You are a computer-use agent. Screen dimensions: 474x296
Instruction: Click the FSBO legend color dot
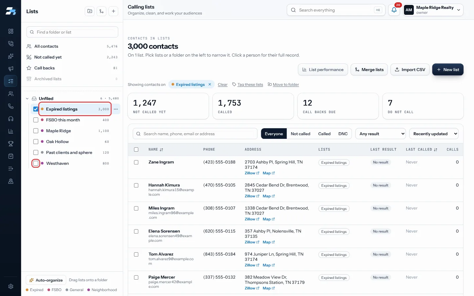tap(49, 290)
